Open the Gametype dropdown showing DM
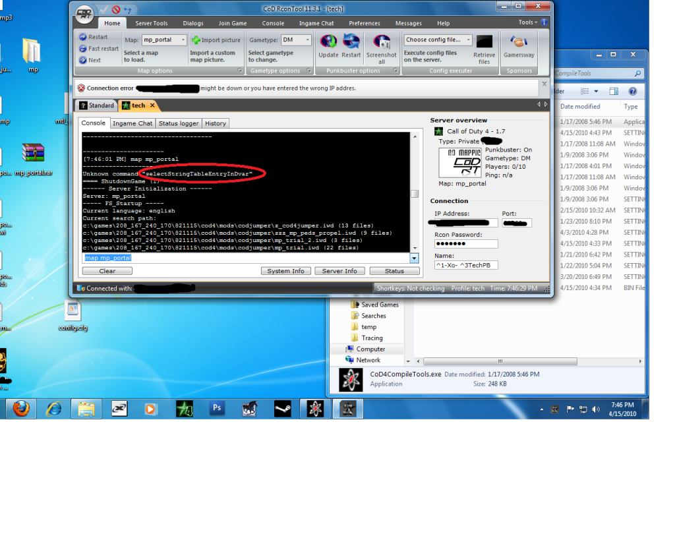This screenshot has height=540, width=675. [x=307, y=40]
